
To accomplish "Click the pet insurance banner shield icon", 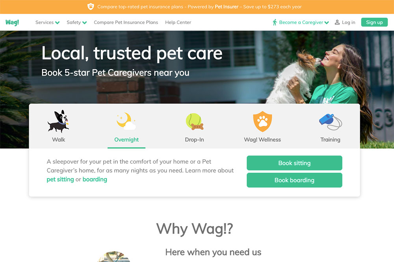I will (x=91, y=7).
